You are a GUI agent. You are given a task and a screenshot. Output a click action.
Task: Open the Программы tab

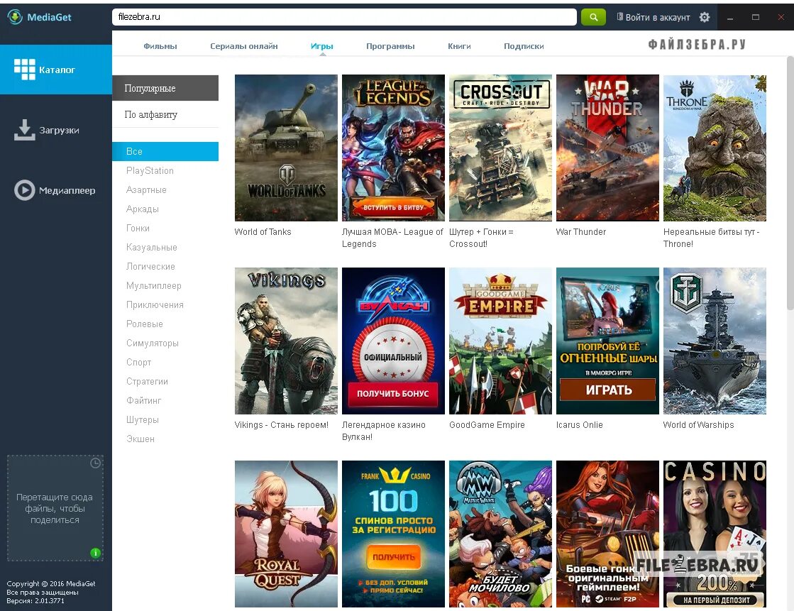click(390, 46)
